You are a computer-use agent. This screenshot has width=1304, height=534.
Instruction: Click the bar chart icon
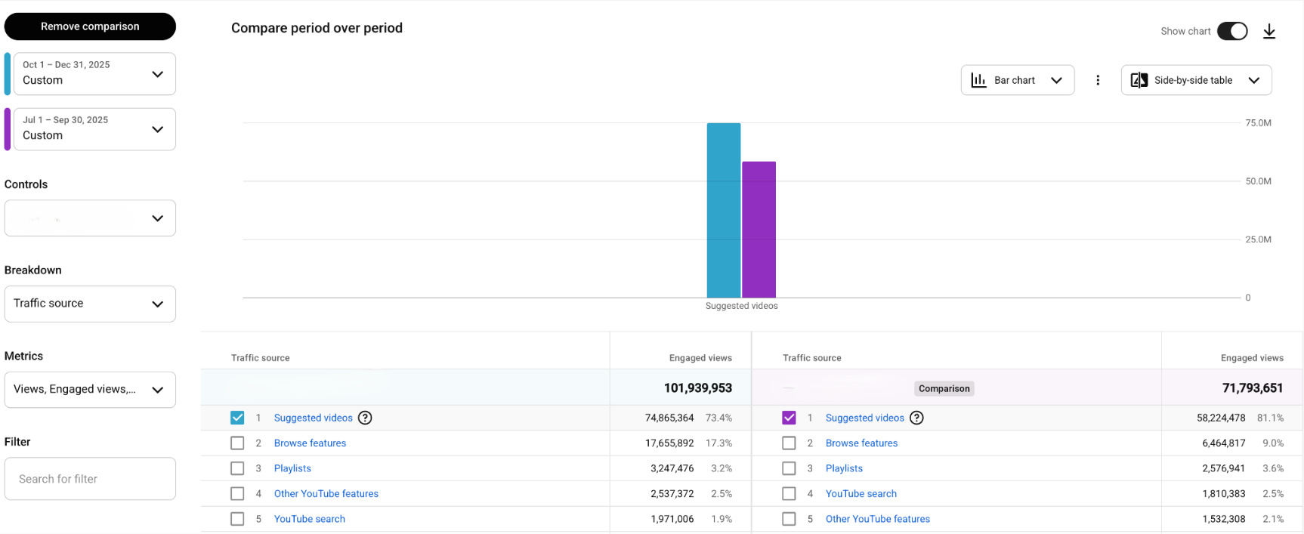point(979,80)
